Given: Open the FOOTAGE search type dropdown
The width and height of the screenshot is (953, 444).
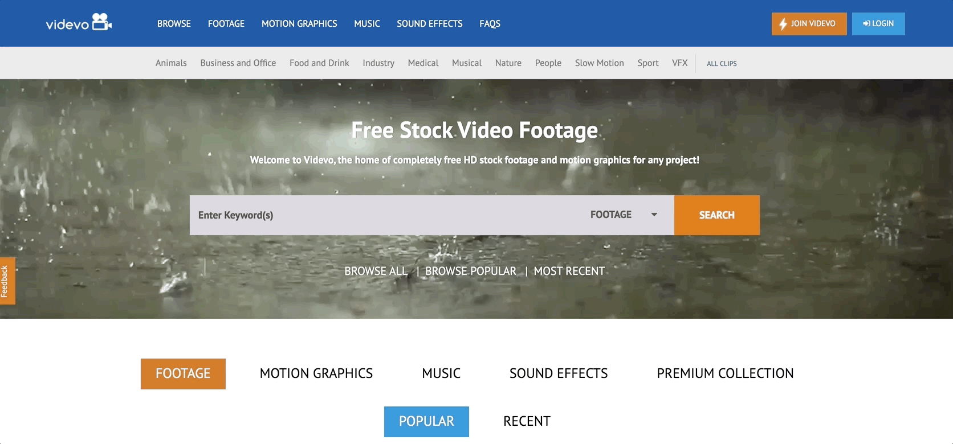Looking at the screenshot, I should (624, 215).
